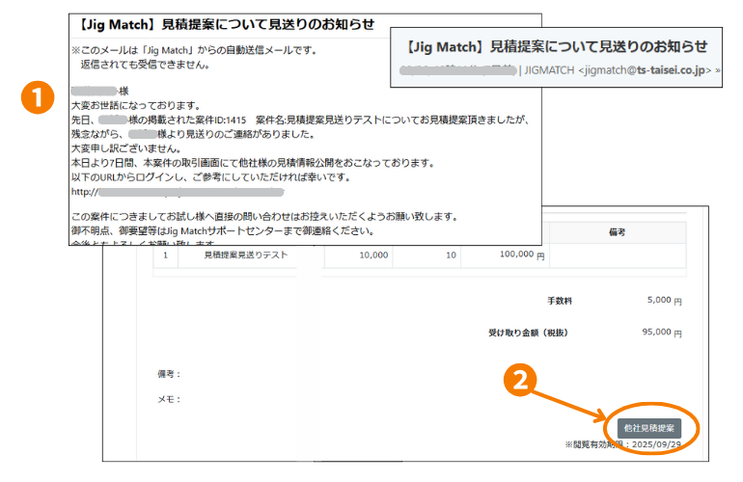
Task: Click the 受け取り金額（税抜） label
Action: [x=529, y=333]
